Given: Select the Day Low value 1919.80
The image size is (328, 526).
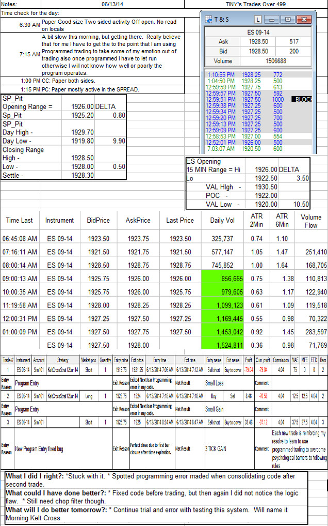Looking at the screenshot, I should pyautogui.click(x=78, y=141).
